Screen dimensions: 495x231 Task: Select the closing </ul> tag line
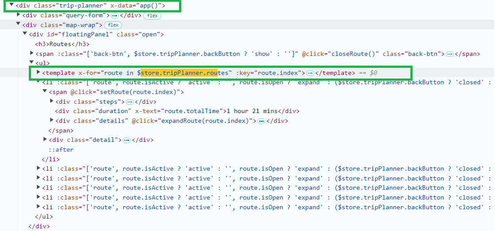click(44, 217)
